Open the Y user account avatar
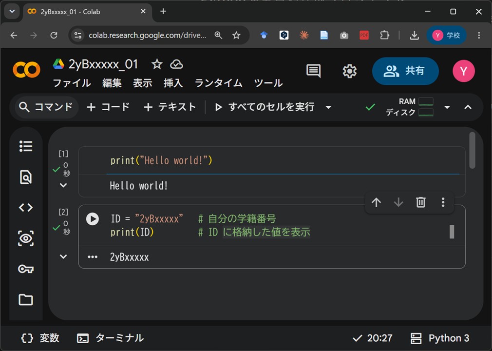 point(463,71)
